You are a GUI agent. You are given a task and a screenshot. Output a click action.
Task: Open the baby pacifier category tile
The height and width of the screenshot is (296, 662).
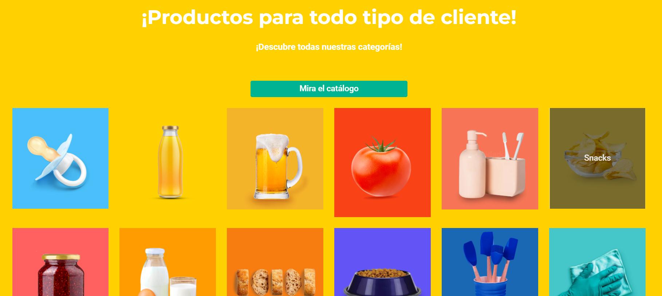(x=60, y=158)
